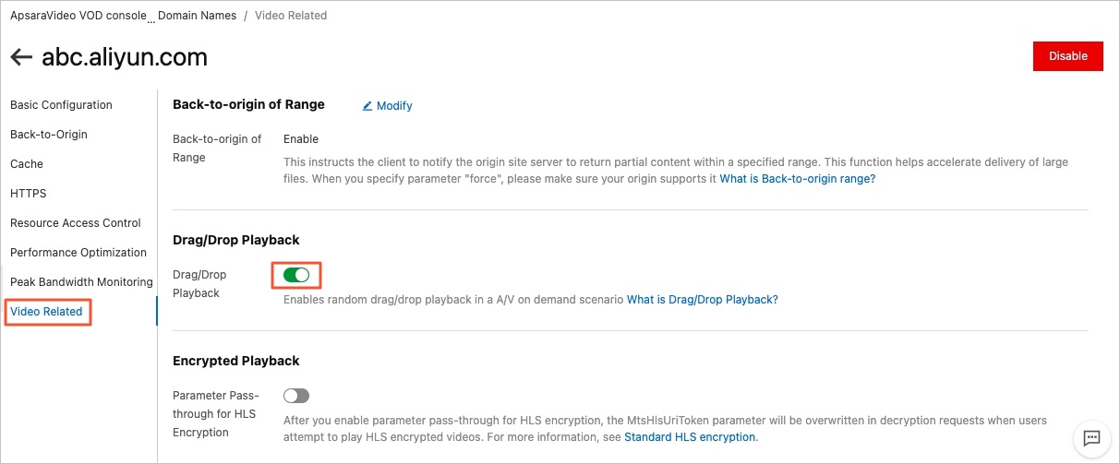Viewport: 1120px width, 464px height.
Task: Turn off the Drag/Drop Playback toggle
Action: click(295, 275)
